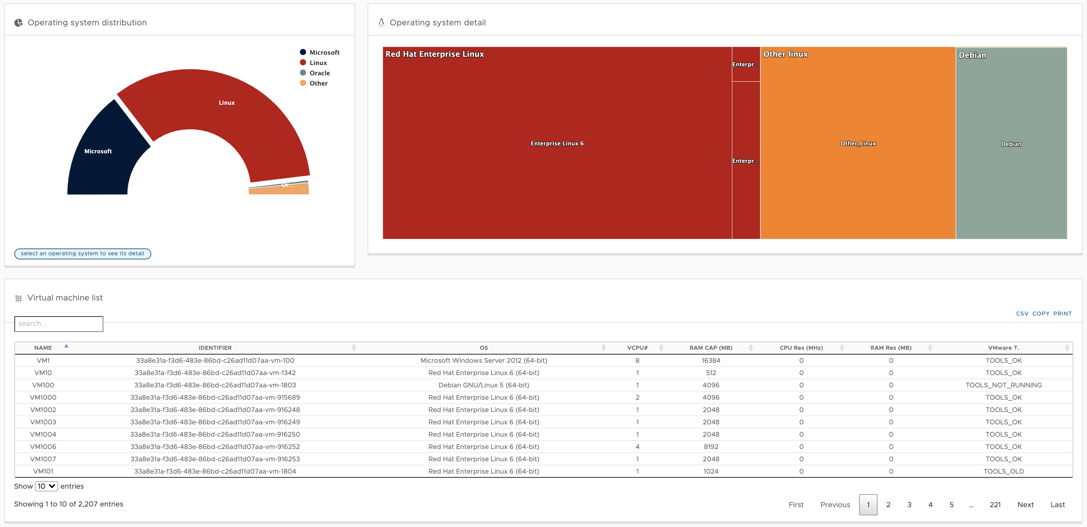Click TOOLS_NOT_RUNNING status cell
The image size is (1087, 527).
(x=1003, y=385)
